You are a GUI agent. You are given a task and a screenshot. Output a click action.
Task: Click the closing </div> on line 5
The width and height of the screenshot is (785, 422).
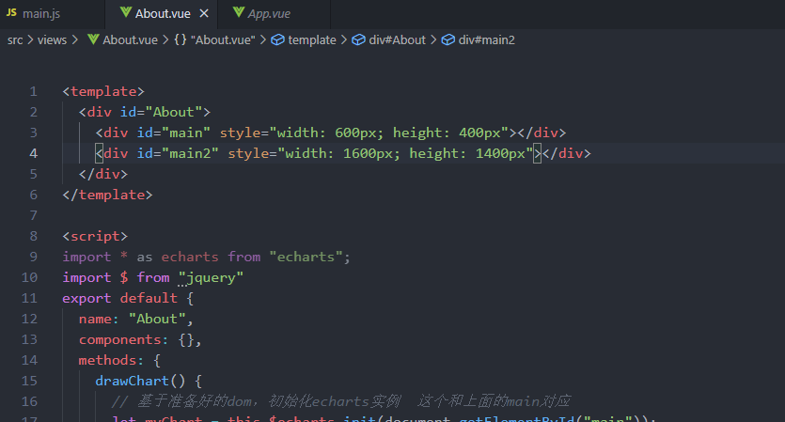click(x=103, y=174)
